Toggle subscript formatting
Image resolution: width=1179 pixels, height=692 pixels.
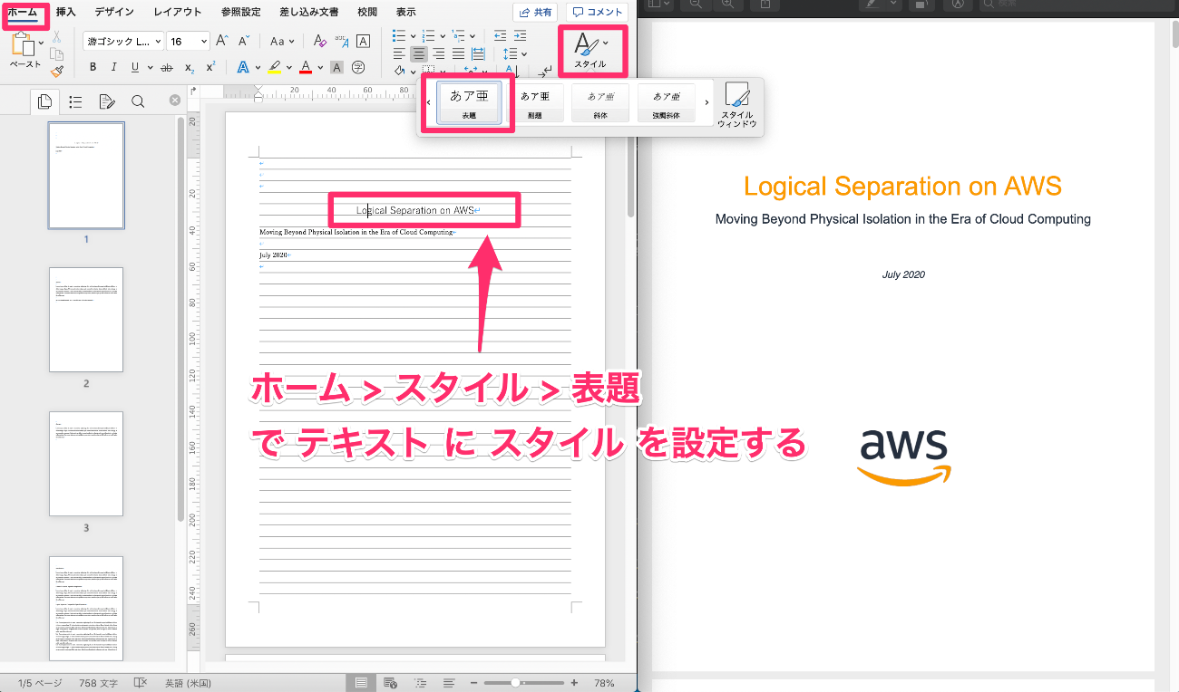pos(189,67)
